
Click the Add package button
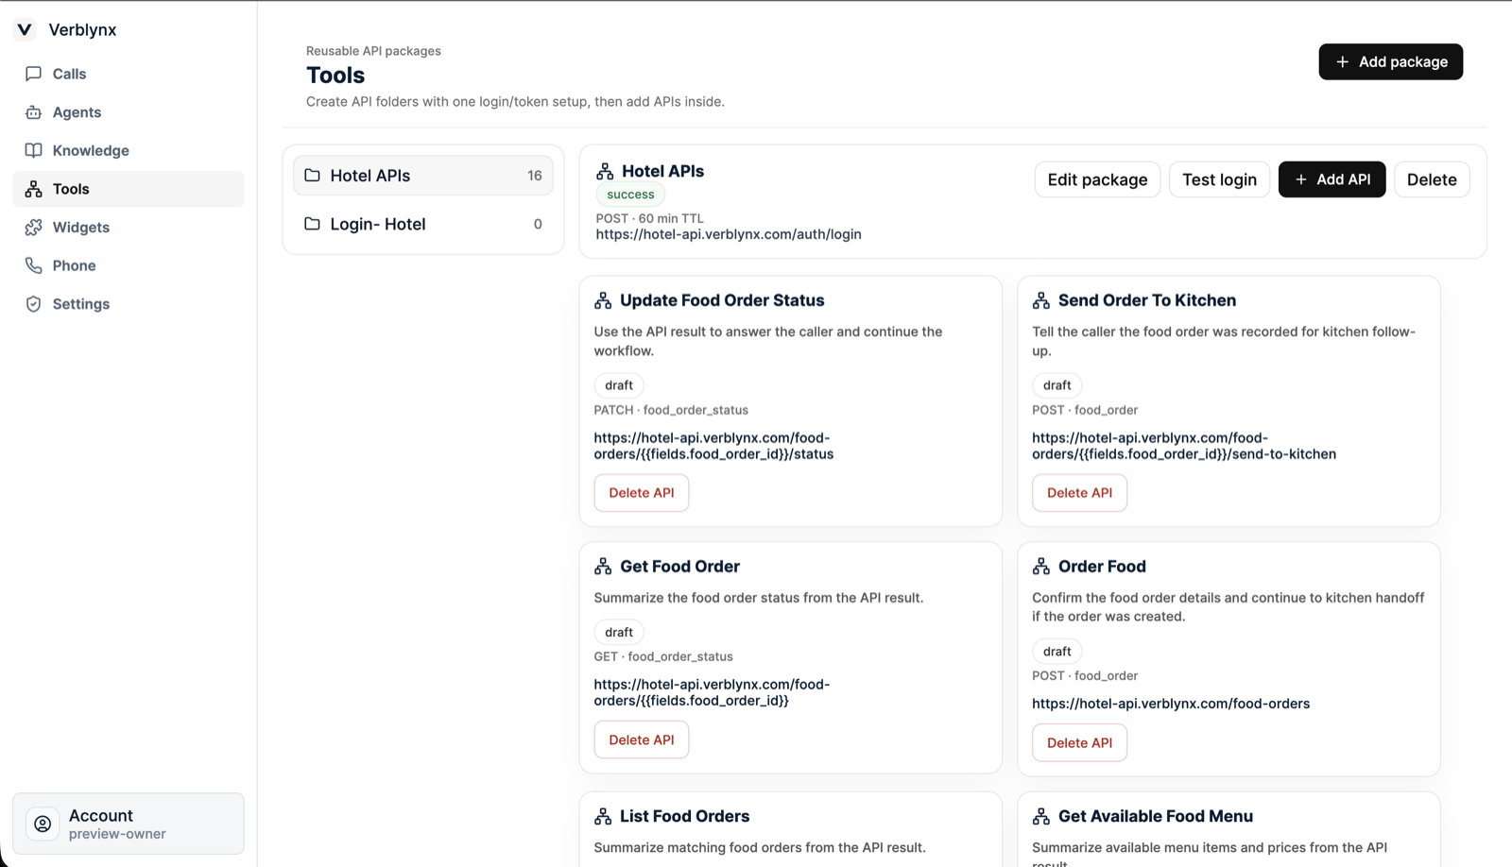[1390, 61]
